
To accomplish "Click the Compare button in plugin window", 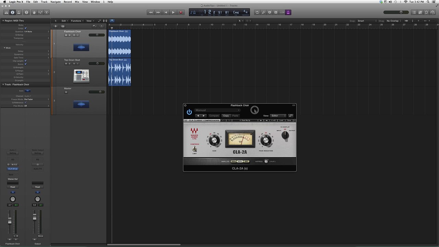I will pyautogui.click(x=214, y=116).
